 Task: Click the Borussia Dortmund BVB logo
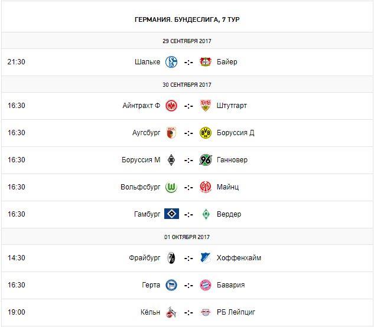click(x=206, y=133)
